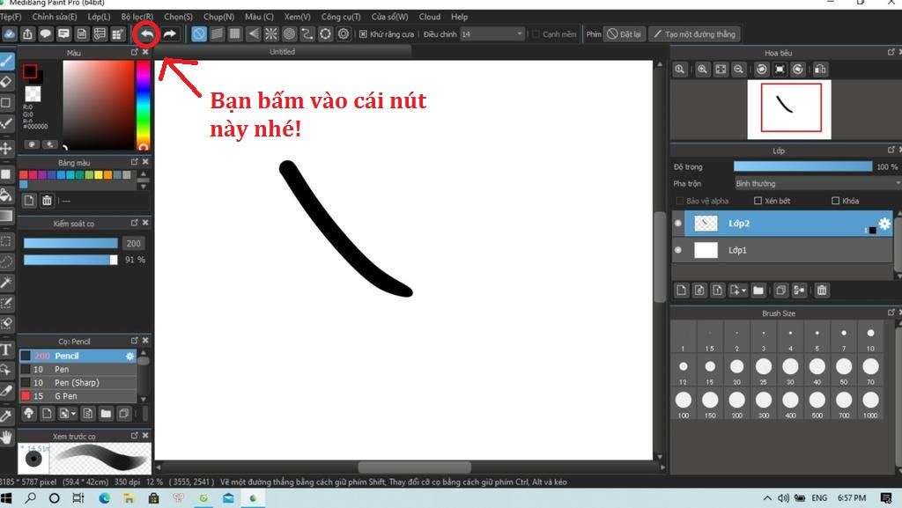The width and height of the screenshot is (902, 508).
Task: Click the Redo arrow in the toolbar
Action: 170,34
